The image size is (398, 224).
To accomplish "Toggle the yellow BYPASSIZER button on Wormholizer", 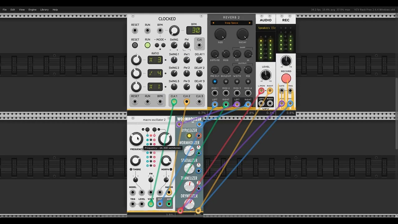I will click(189, 136).
